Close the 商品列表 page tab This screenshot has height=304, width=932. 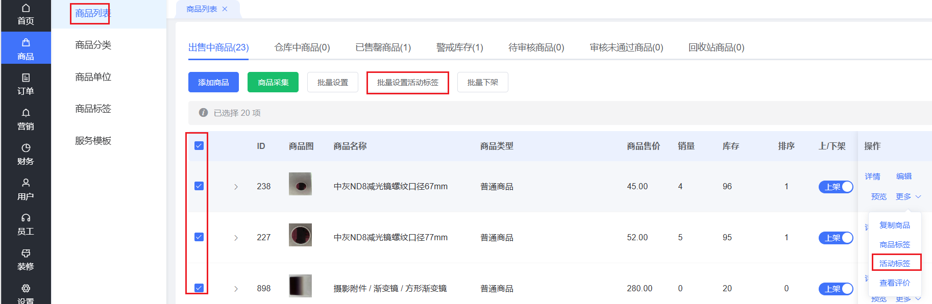tap(225, 9)
